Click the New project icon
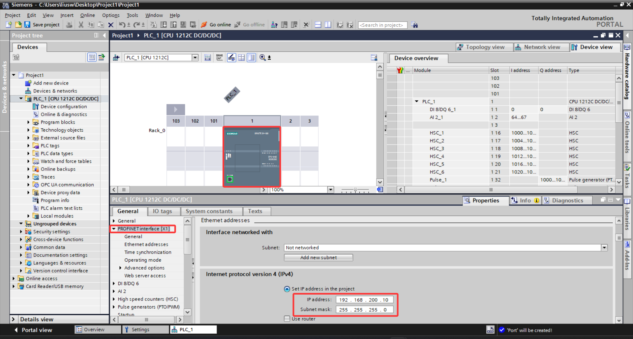The image size is (633, 339). tap(9, 25)
